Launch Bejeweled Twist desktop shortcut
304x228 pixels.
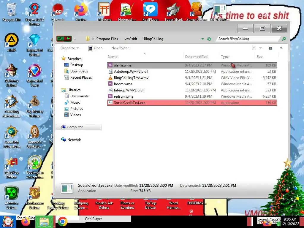pyautogui.click(x=34, y=76)
